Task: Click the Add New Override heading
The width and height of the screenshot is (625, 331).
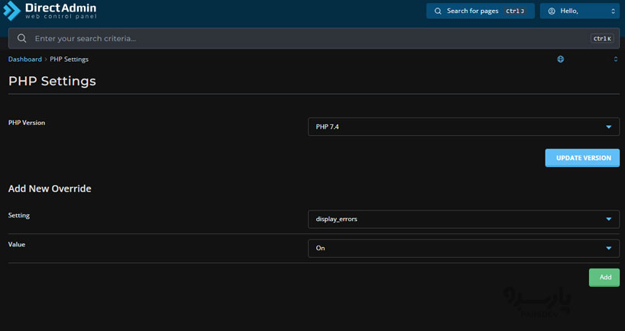Action: coord(50,188)
